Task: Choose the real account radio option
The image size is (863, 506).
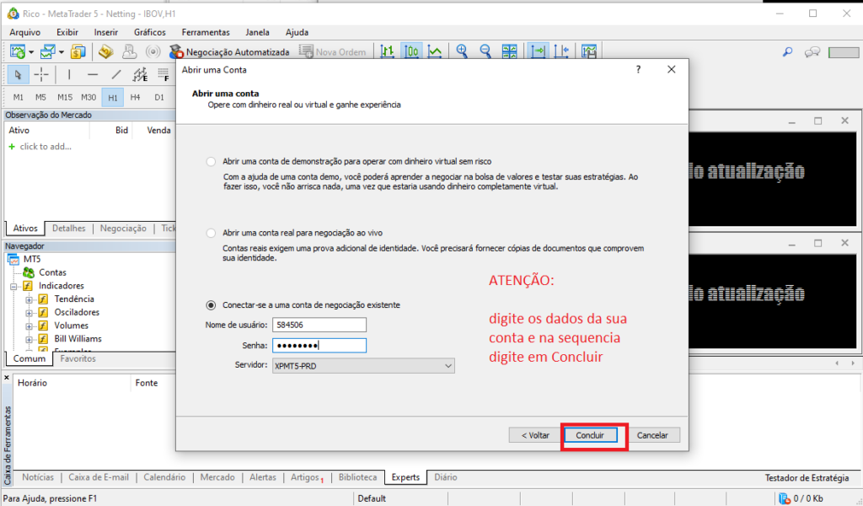Action: 211,232
